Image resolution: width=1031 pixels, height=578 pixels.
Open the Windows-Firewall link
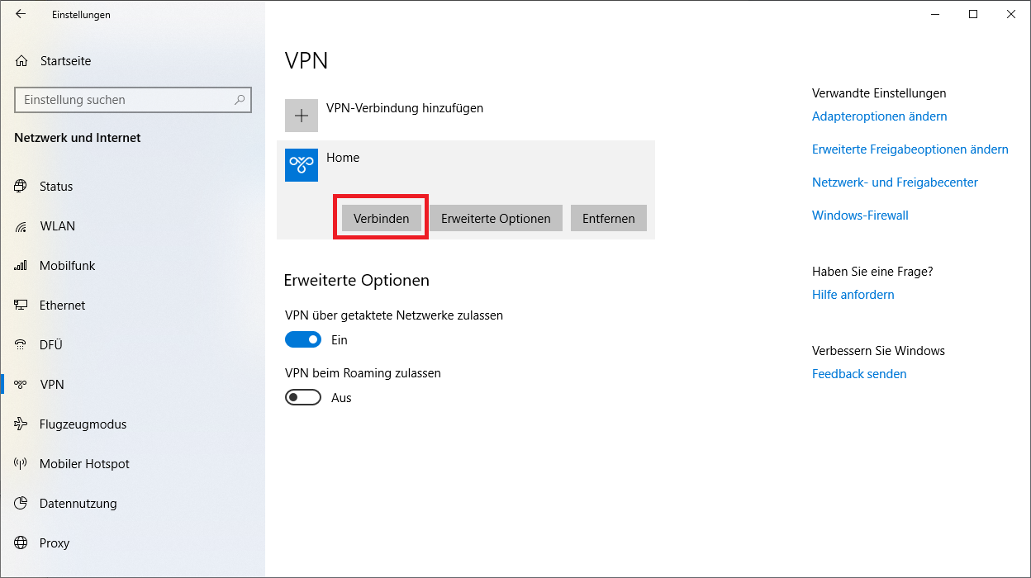pyautogui.click(x=860, y=216)
